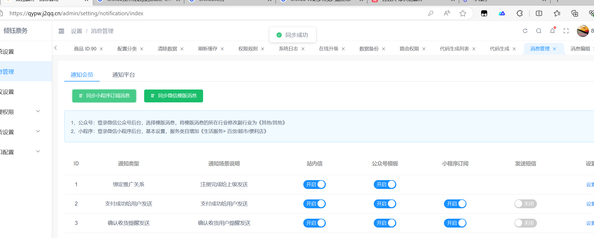Click browser read aloud icon
This screenshot has width=594, height=238.
[x=447, y=13]
